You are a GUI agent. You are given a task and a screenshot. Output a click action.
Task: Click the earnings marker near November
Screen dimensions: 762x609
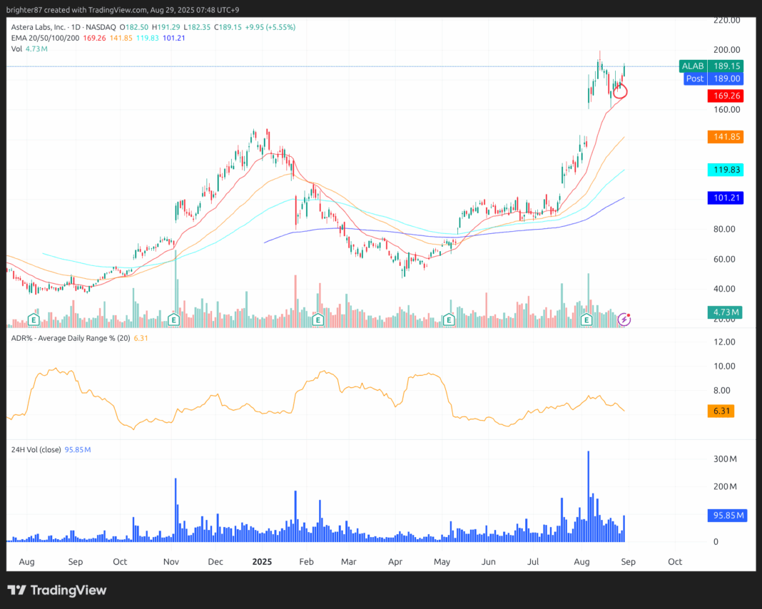click(173, 320)
